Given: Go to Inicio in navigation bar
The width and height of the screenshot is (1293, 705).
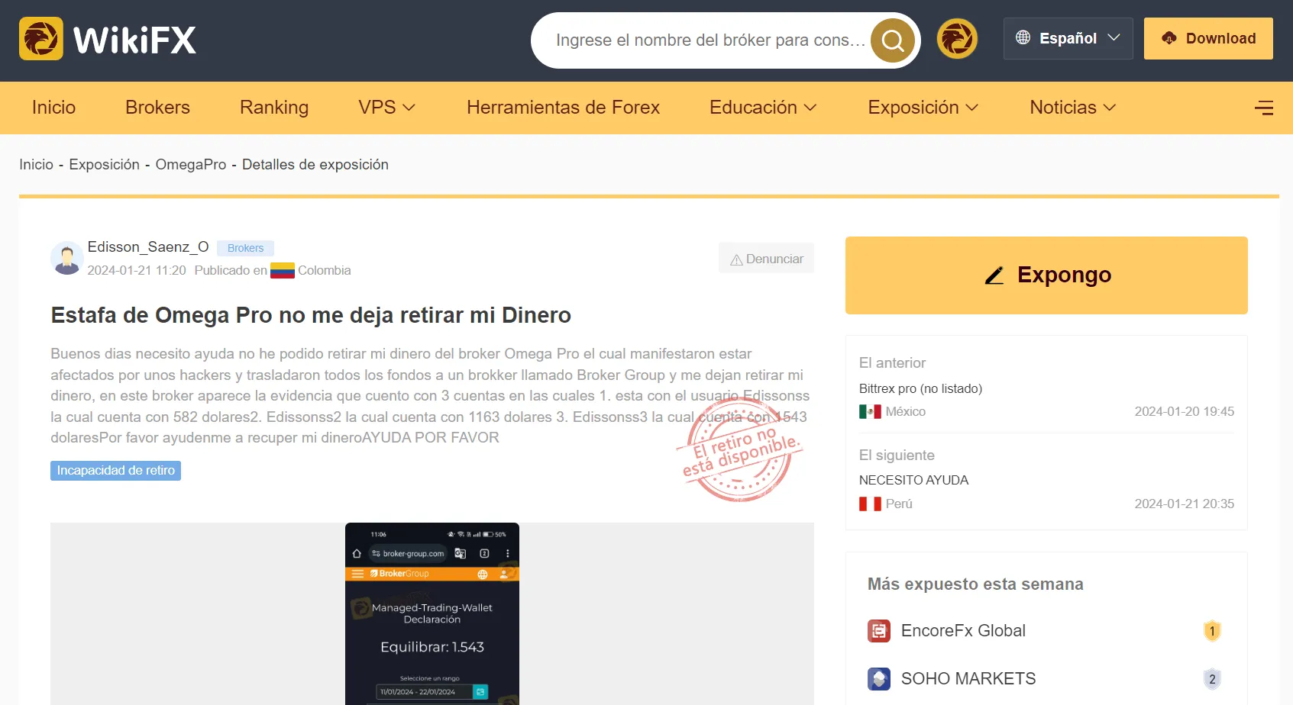Looking at the screenshot, I should point(53,108).
